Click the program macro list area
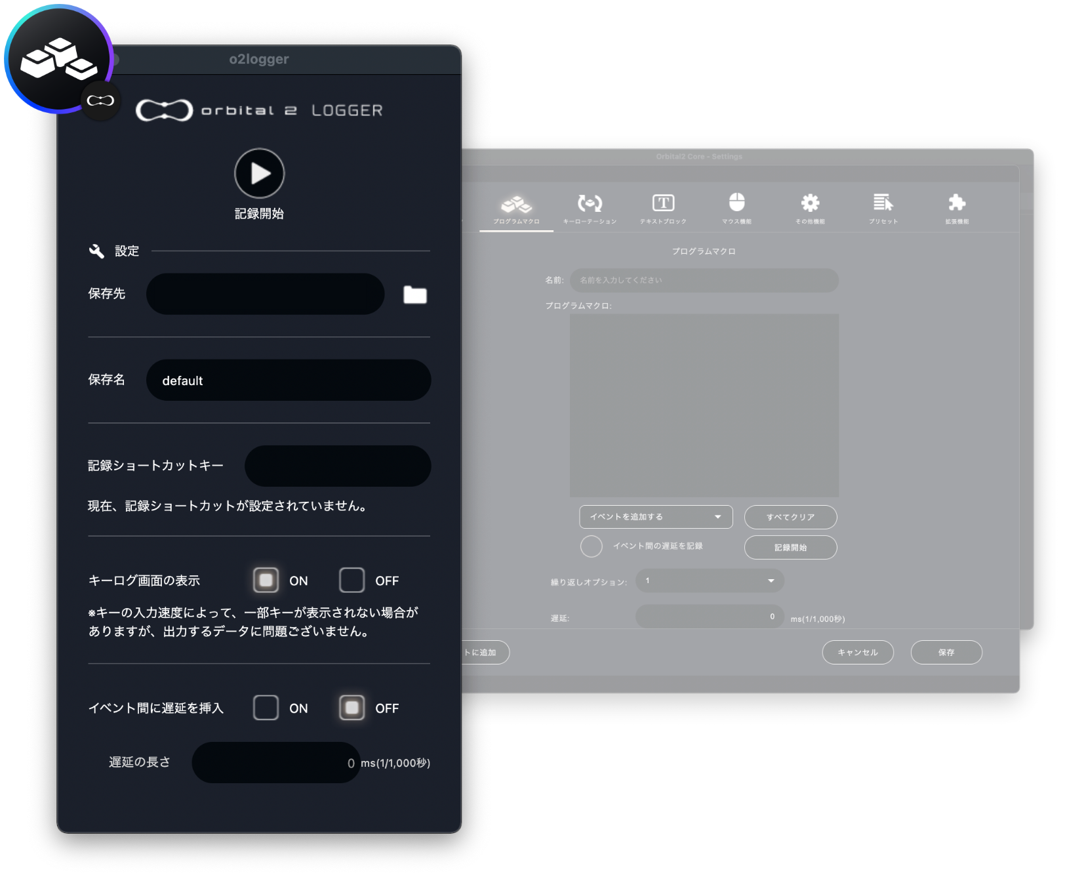Screen dimensions: 1065x877 coord(704,405)
